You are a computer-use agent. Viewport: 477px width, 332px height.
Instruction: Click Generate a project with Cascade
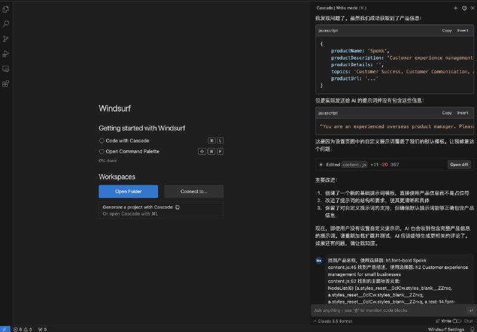point(138,207)
